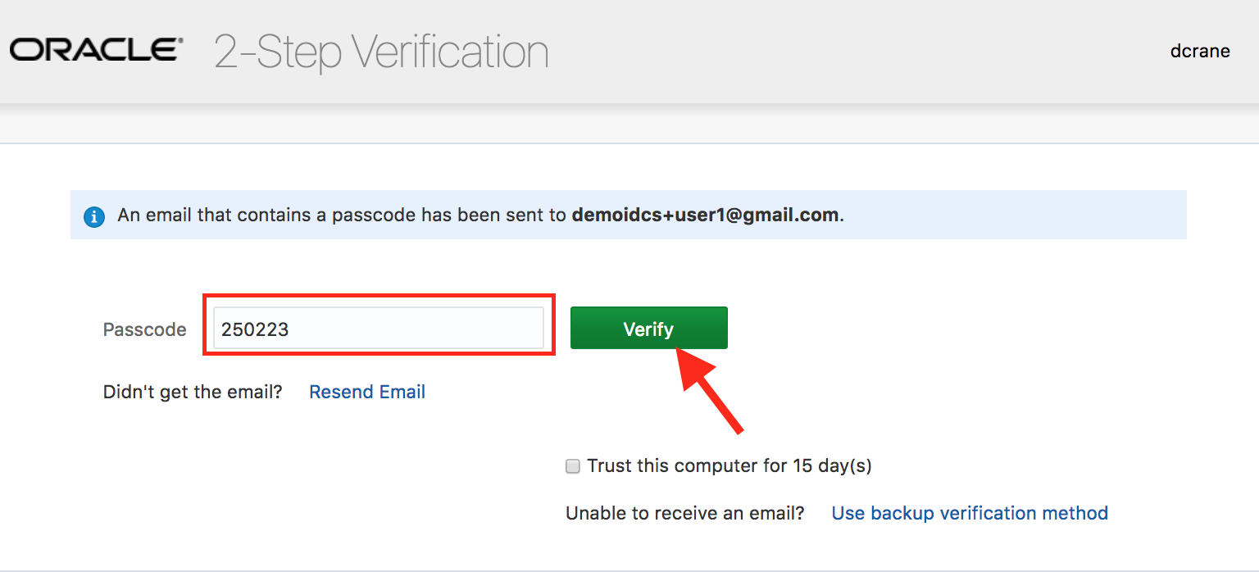Tick the Trust this computer checkbox
The height and width of the screenshot is (572, 1259).
pos(573,466)
